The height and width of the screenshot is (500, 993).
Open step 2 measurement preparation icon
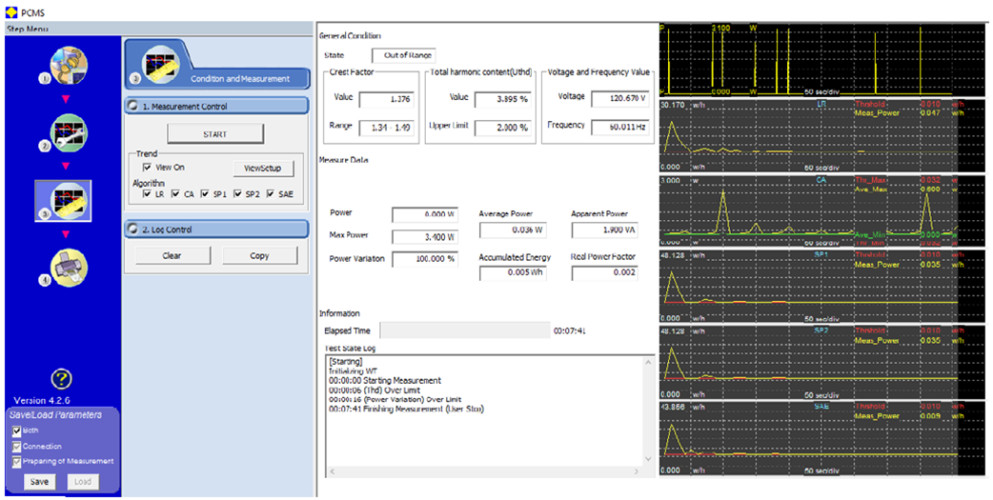pyautogui.click(x=69, y=134)
